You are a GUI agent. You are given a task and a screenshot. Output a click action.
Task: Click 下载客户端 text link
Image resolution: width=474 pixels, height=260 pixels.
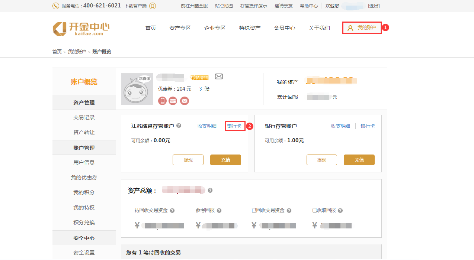(135, 6)
